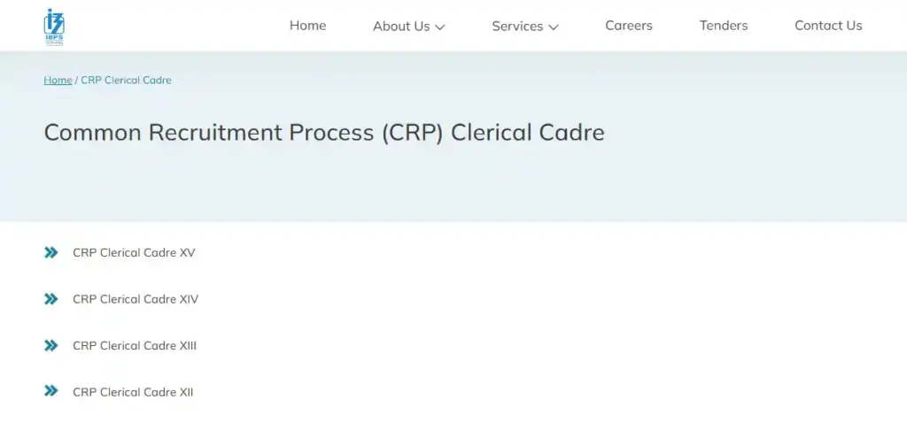The height and width of the screenshot is (431, 907).
Task: Click the chevron arrow next to About Us
Action: pos(440,27)
